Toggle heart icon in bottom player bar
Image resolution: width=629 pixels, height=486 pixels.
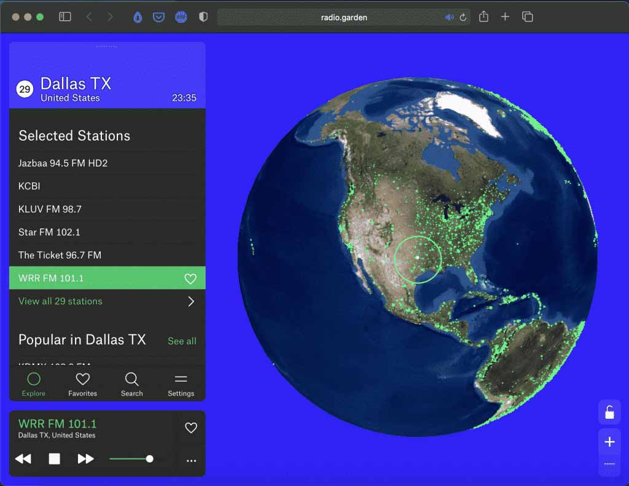pos(191,428)
